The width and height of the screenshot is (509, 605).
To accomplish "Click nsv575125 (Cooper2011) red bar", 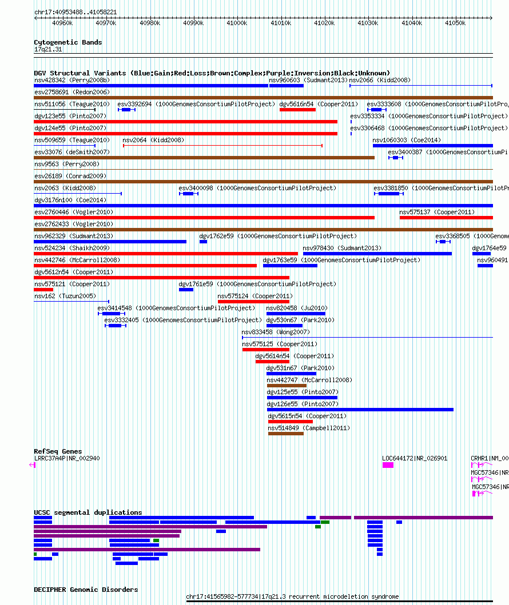I will [266, 350].
